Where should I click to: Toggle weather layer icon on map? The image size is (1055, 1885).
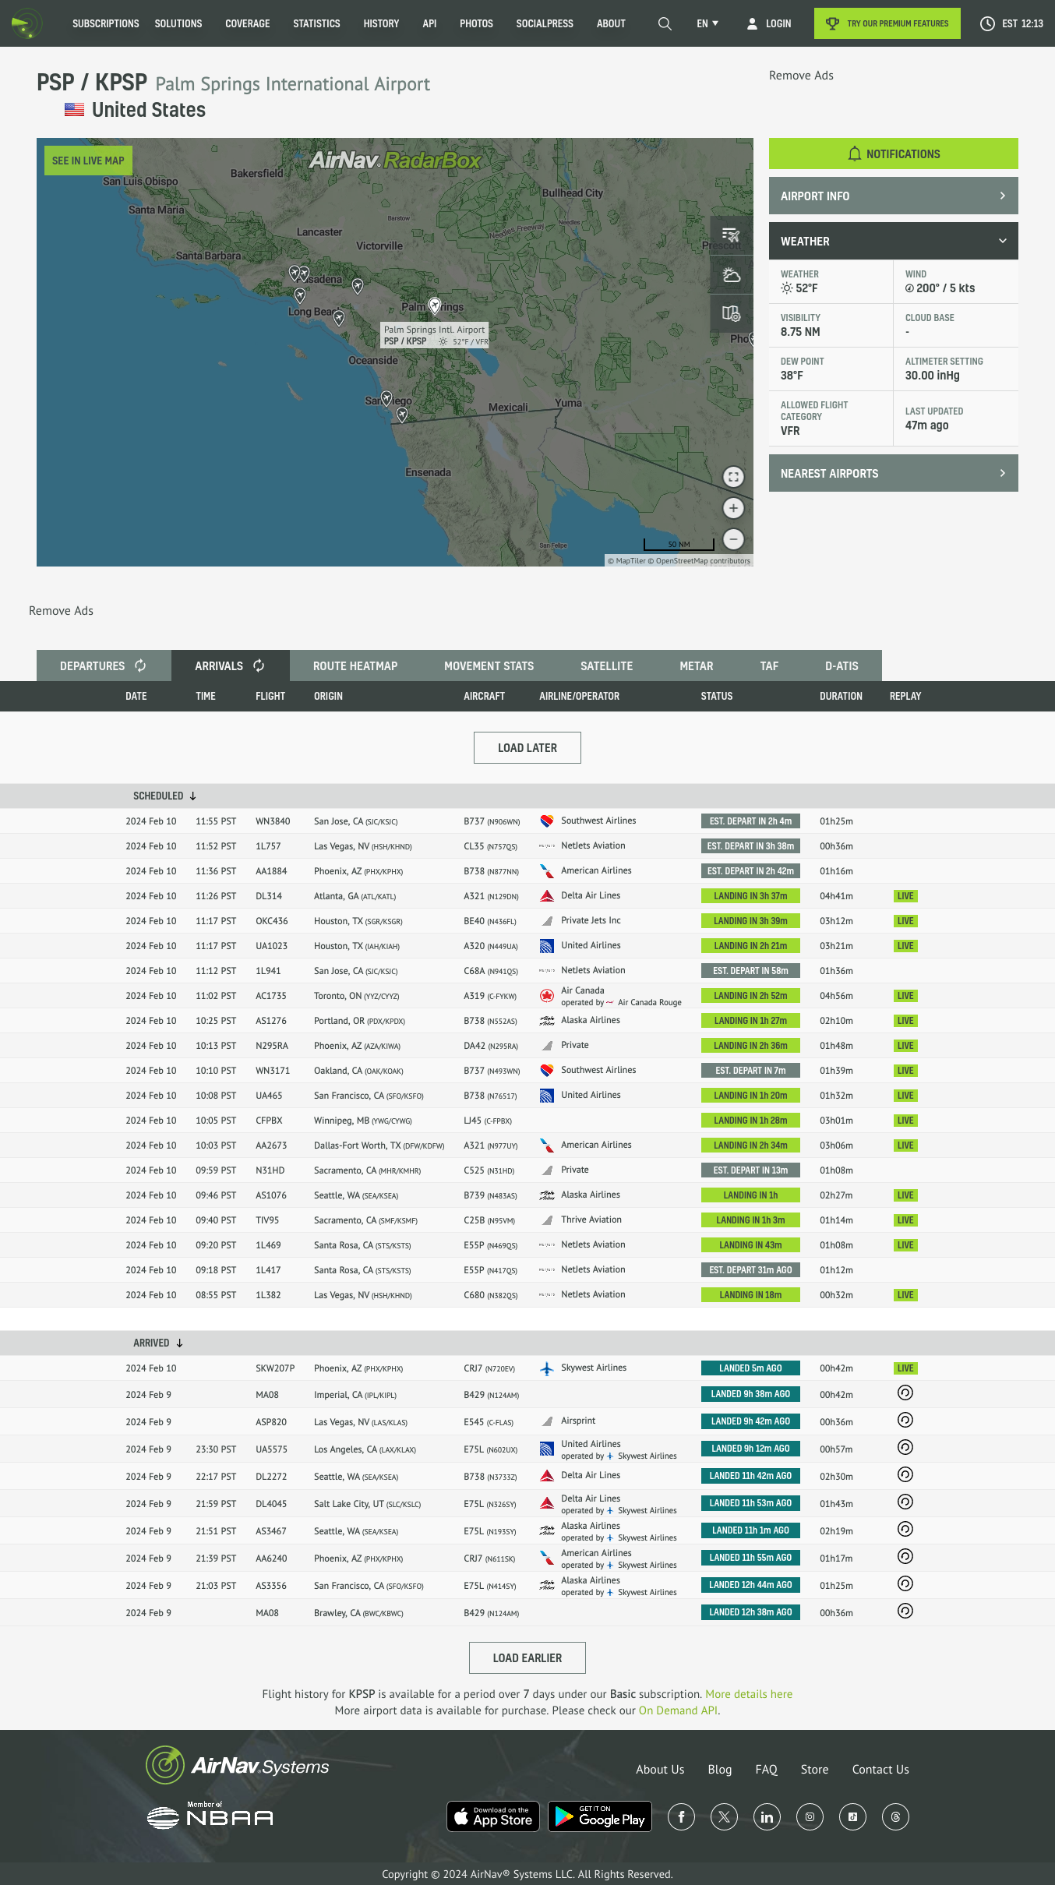(731, 274)
